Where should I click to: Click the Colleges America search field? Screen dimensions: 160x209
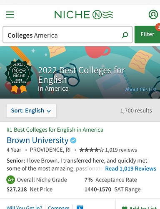[x=67, y=35]
